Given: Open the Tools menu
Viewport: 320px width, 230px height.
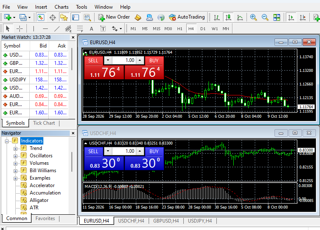Looking at the screenshot, I should click(x=81, y=7).
